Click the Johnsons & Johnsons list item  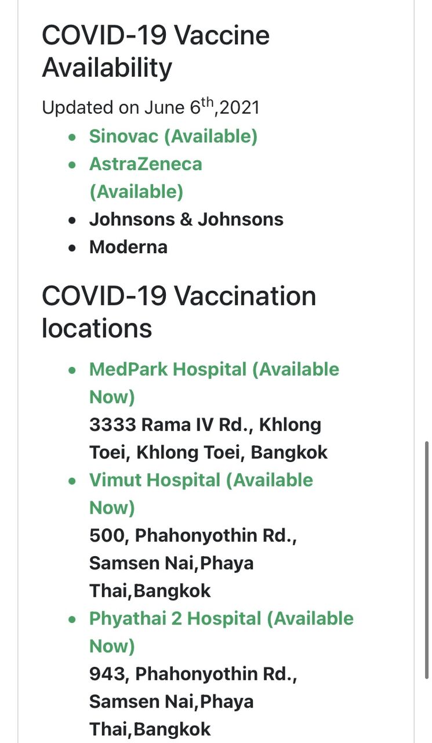coord(186,219)
